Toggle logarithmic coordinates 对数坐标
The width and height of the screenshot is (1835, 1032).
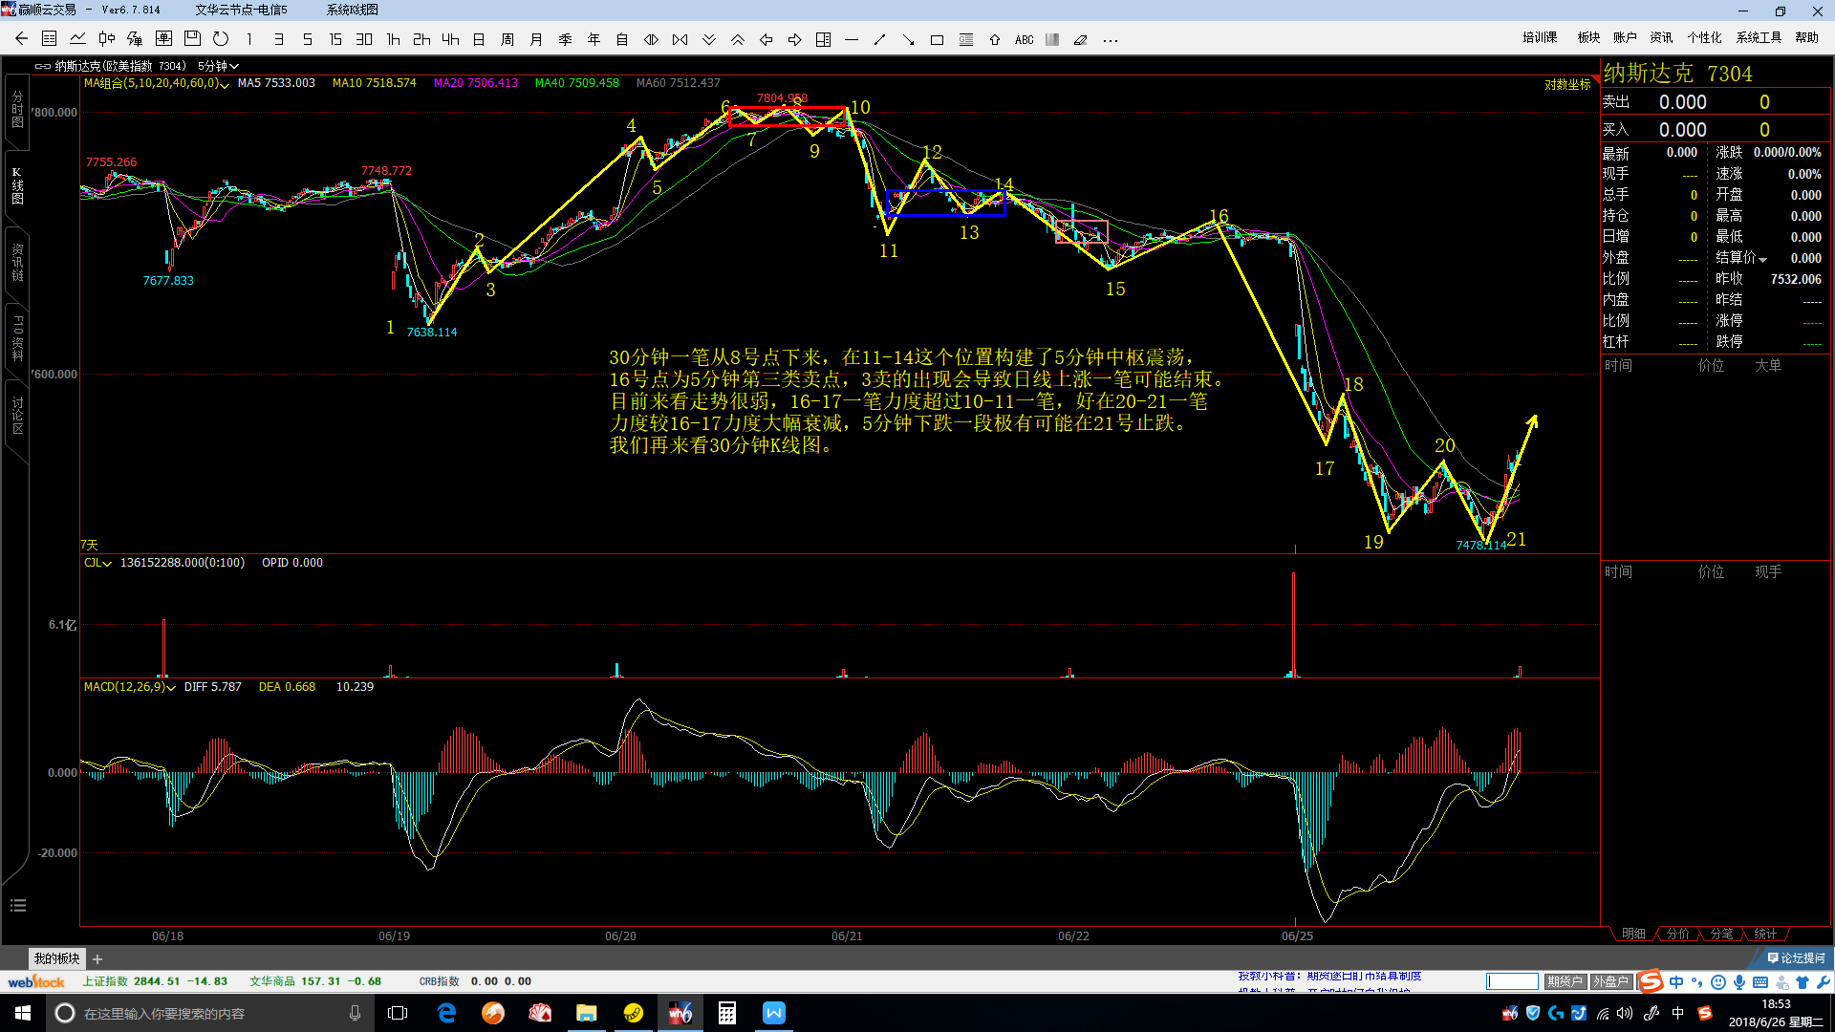click(1567, 85)
